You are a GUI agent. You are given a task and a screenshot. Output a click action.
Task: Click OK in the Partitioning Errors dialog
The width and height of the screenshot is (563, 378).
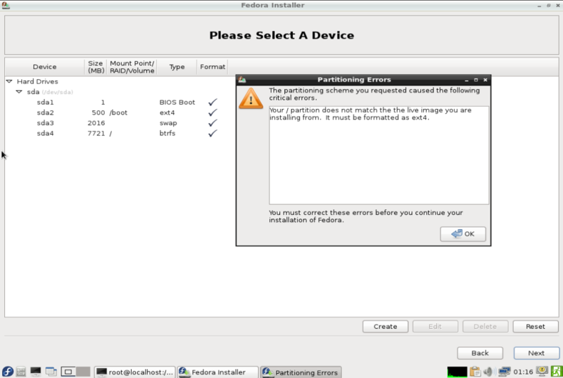click(463, 234)
